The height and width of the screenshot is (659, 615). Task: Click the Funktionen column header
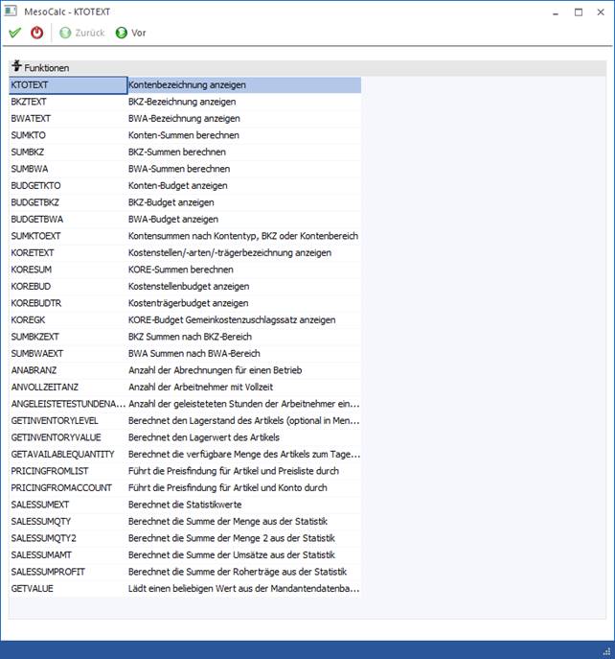(x=40, y=68)
